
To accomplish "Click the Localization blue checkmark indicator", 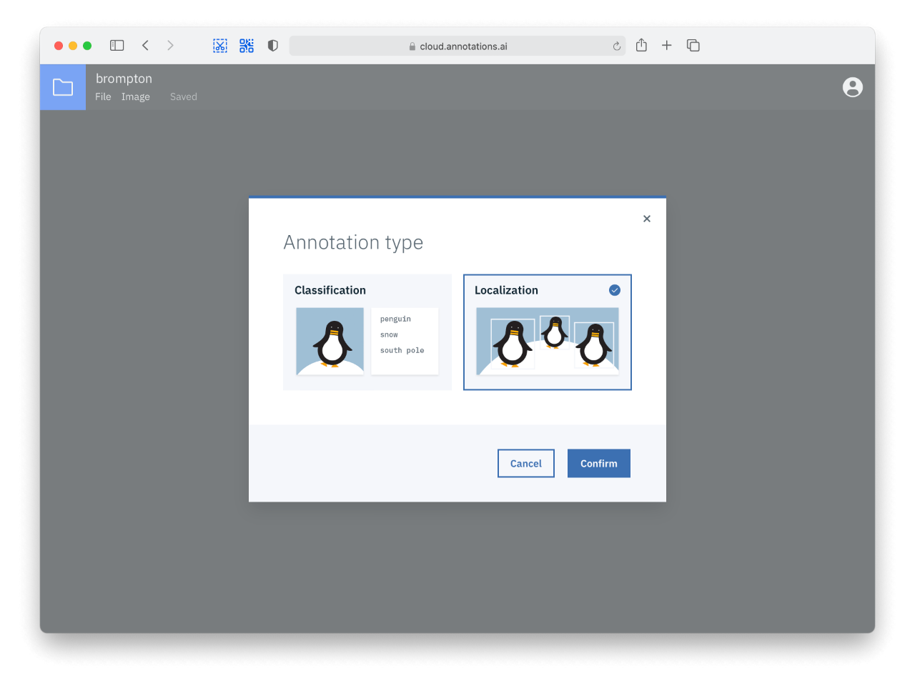I will coord(615,290).
